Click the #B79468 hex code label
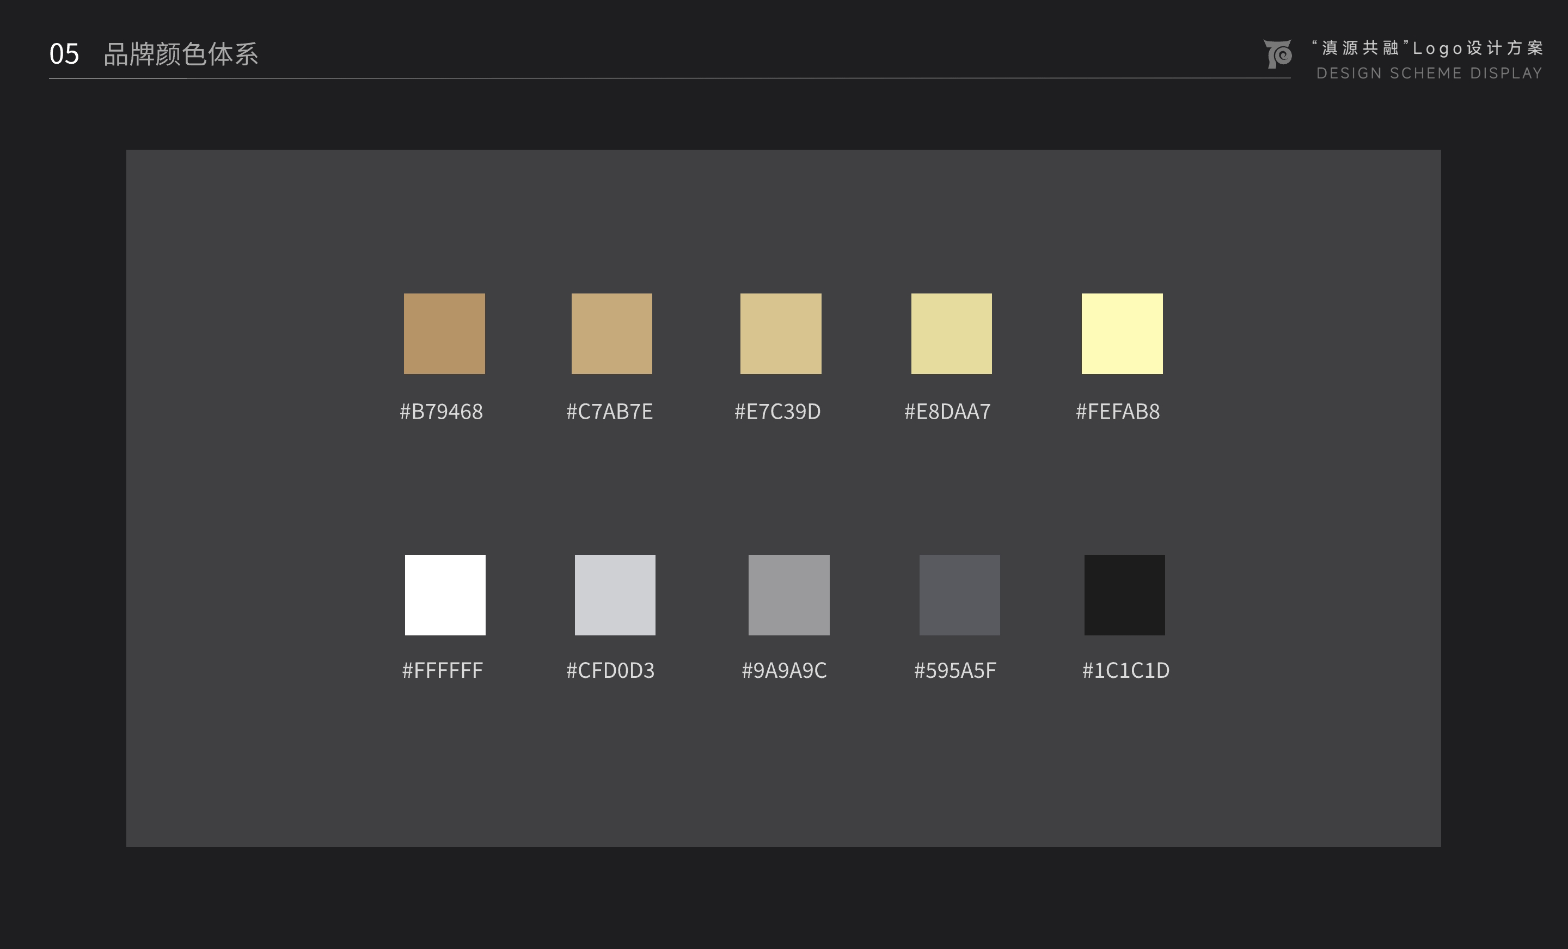The height and width of the screenshot is (949, 1568). point(441,412)
